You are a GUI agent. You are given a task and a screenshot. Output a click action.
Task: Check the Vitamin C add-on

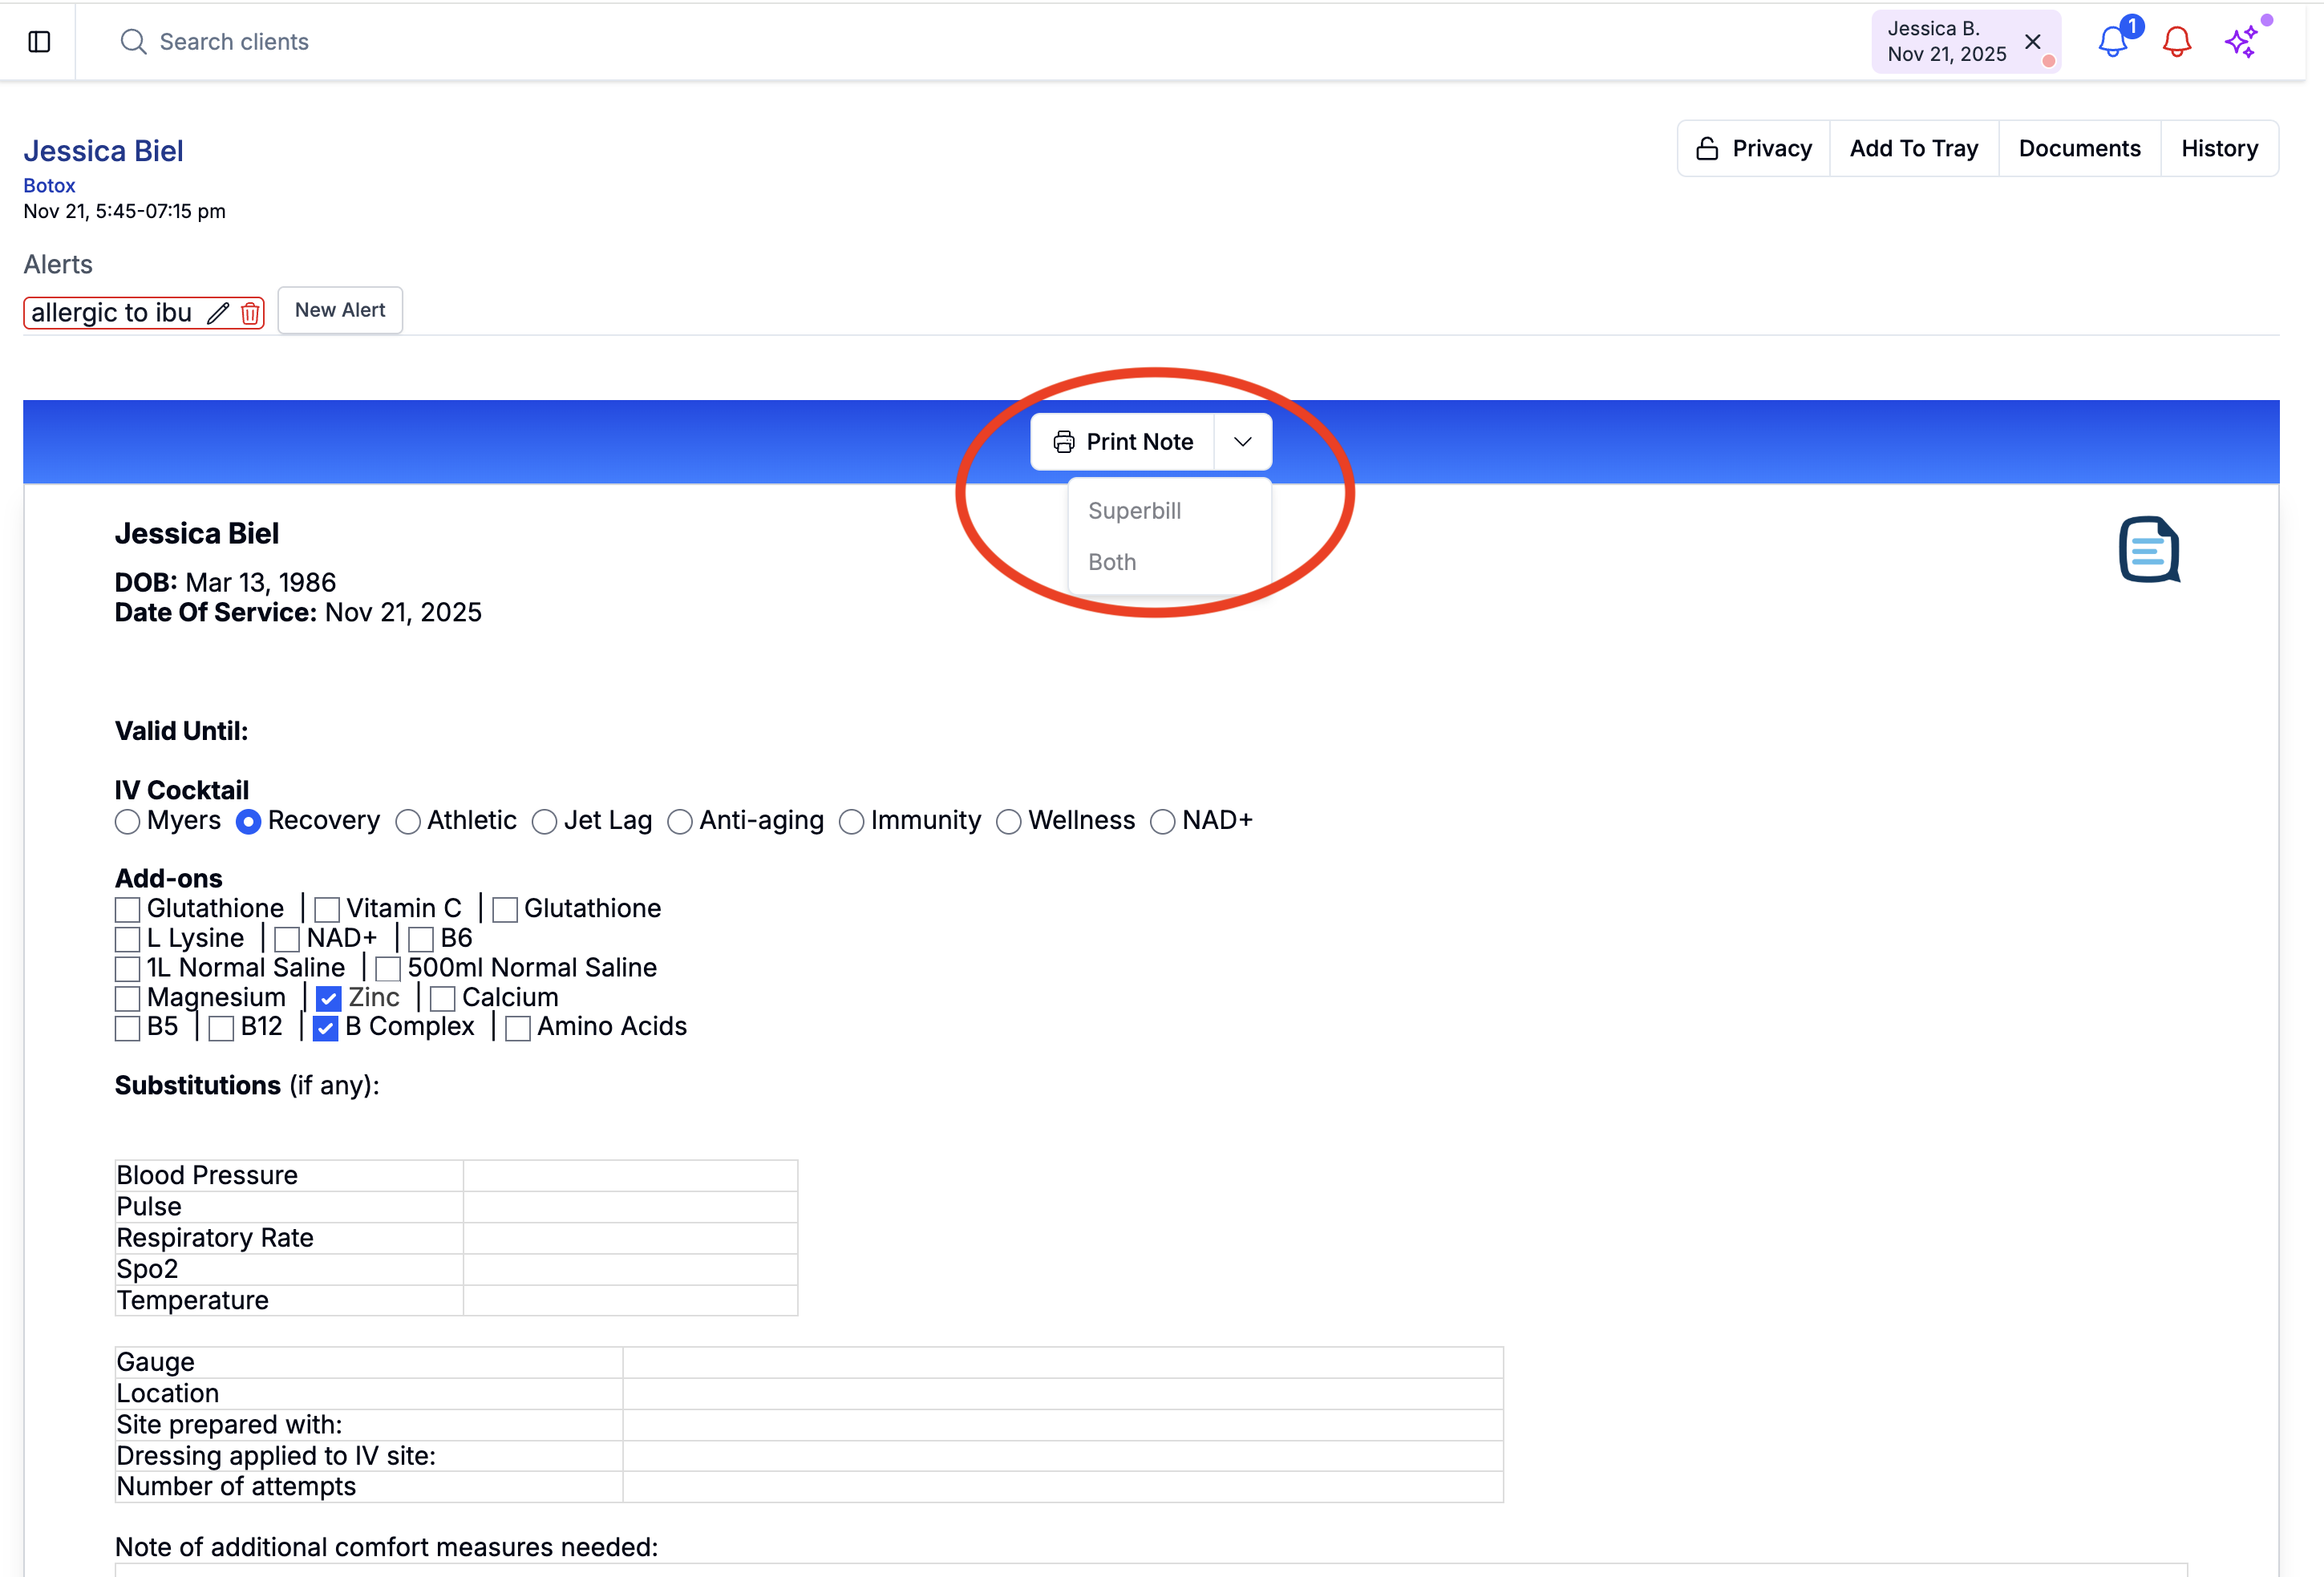point(327,909)
